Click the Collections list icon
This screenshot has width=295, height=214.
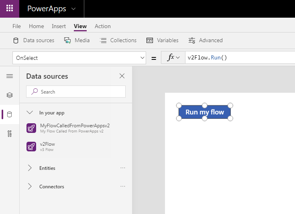(x=103, y=41)
